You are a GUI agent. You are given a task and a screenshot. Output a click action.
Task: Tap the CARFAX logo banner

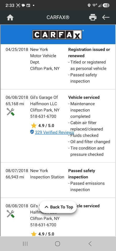[58, 35]
